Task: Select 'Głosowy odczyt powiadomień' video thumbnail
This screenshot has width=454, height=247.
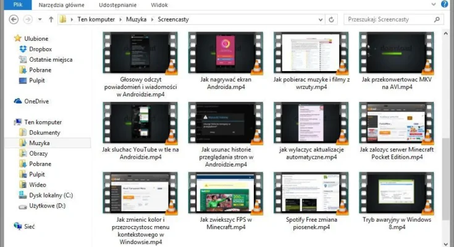Action: coord(140,52)
